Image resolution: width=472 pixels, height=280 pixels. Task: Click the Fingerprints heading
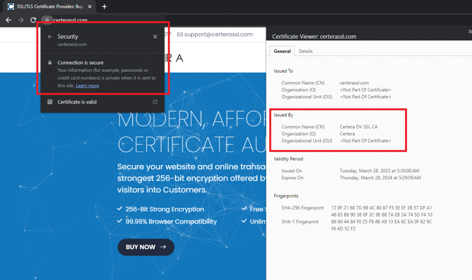tap(286, 196)
